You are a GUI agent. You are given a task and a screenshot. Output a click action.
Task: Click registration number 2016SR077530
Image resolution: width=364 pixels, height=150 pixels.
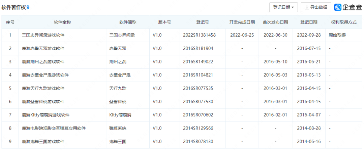click(198, 102)
